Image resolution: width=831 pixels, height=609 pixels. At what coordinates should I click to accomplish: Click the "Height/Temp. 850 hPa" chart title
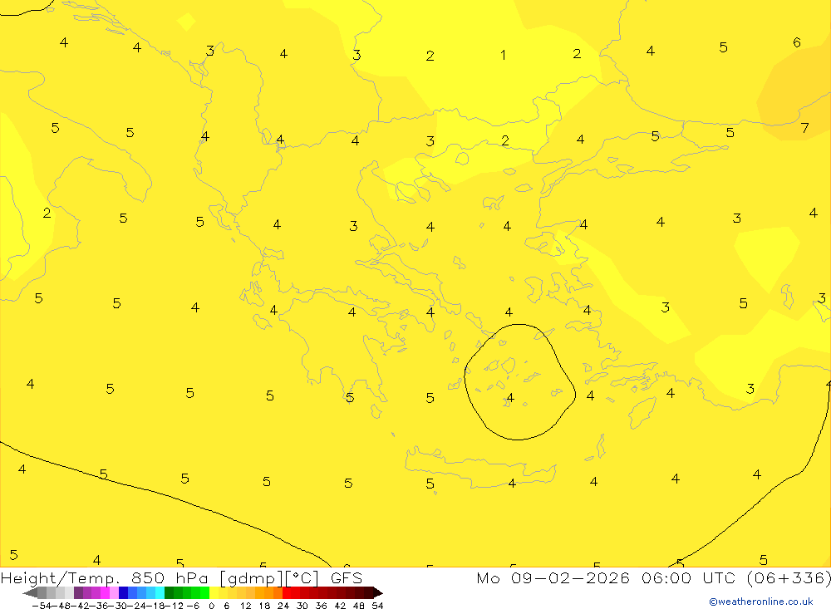tap(105, 578)
